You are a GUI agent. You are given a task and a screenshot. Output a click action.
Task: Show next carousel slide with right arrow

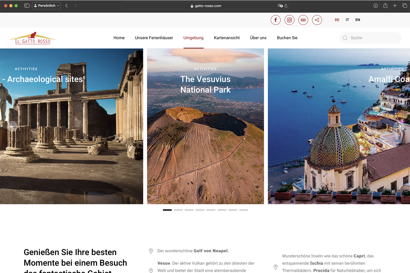click(398, 126)
